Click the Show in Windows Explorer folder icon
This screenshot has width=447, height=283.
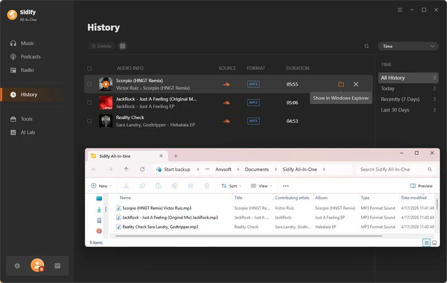click(341, 84)
